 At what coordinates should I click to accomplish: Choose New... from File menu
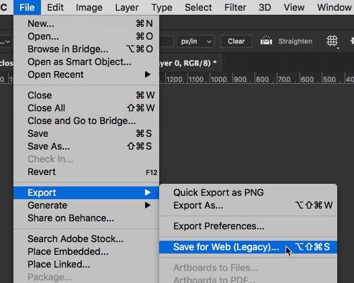click(x=86, y=23)
